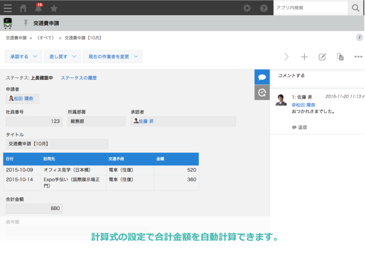The image size is (365, 257).
Task: Open the settings gear icon
Action: click(x=247, y=8)
